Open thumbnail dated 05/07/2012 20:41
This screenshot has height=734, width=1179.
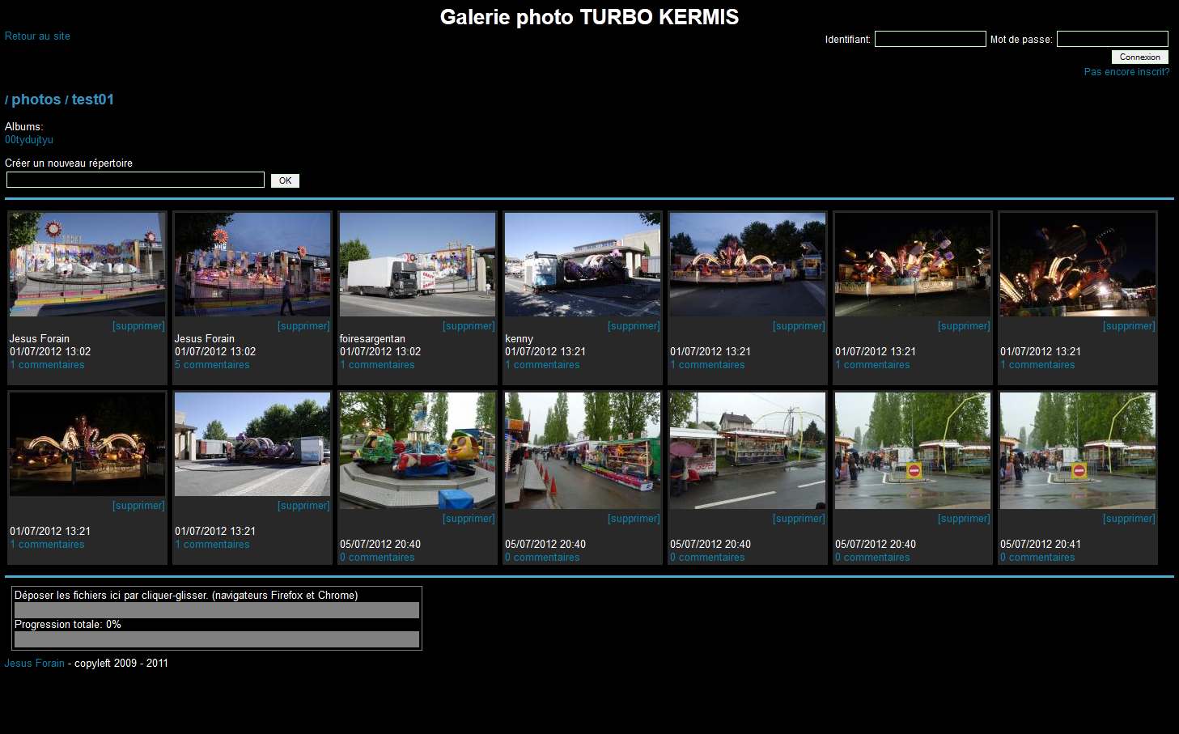pos(1078,451)
